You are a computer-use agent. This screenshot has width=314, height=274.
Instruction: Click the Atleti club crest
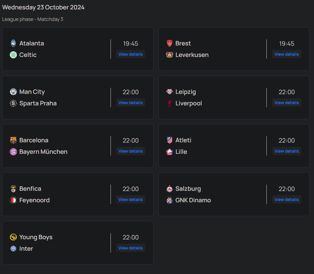169,140
